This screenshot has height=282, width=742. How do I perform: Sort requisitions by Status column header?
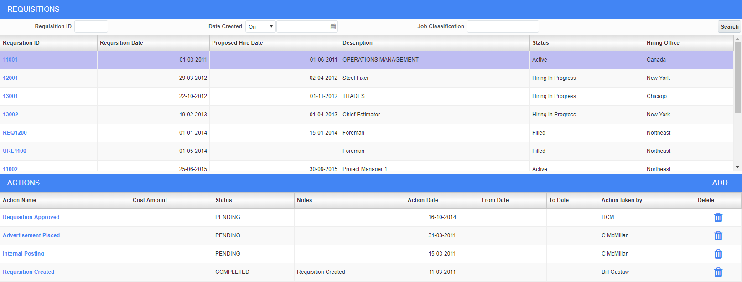pyautogui.click(x=540, y=43)
